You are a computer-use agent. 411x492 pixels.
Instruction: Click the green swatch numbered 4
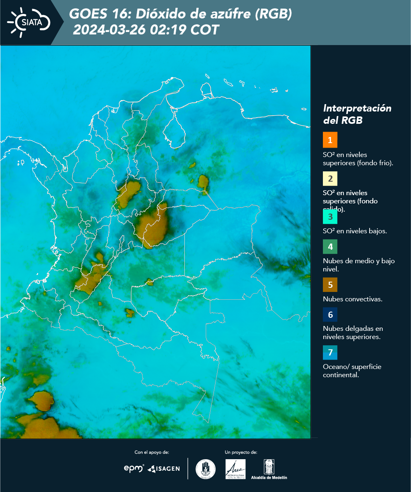click(330, 247)
